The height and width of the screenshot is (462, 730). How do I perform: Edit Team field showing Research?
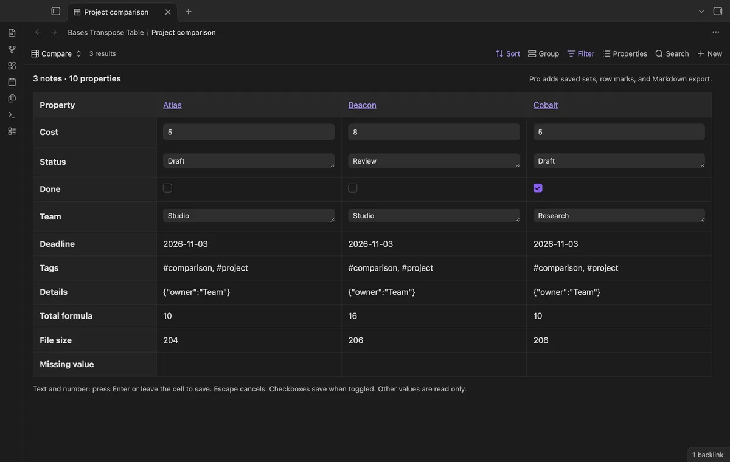619,216
